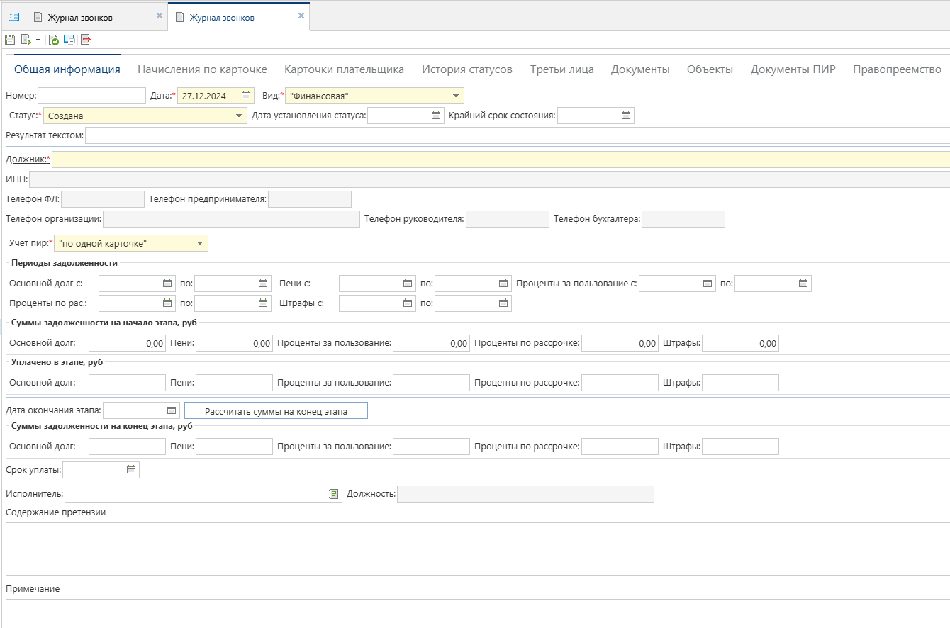This screenshot has width=950, height=628.
Task: Open calendar for Дата установления статуса
Action: [437, 116]
